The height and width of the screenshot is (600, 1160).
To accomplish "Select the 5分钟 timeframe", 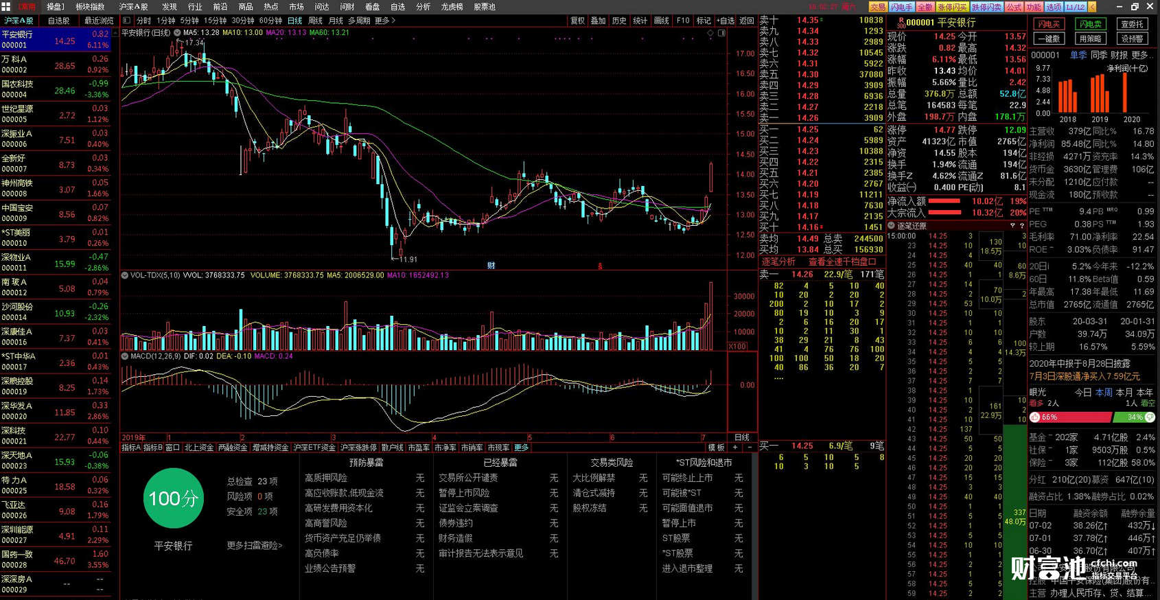I will 189,21.
